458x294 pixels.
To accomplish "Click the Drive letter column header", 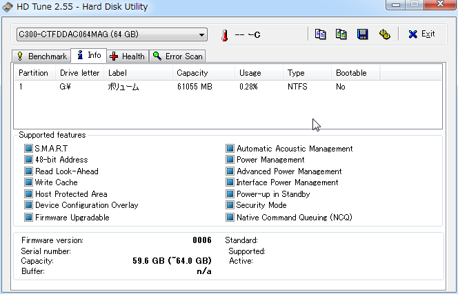I will point(80,72).
